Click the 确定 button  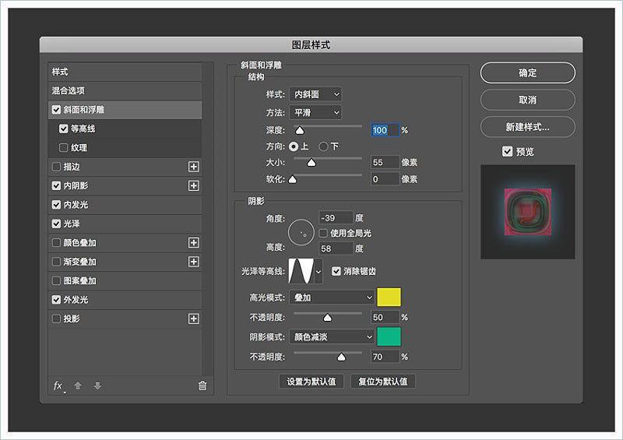coord(528,72)
